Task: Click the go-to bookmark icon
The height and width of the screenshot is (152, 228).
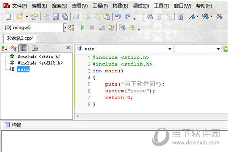Action: click(x=206, y=16)
